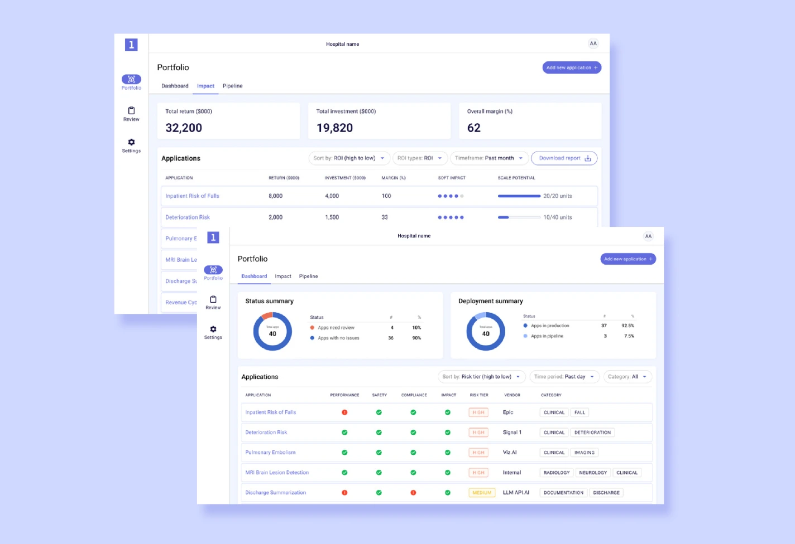Click the AA user avatar in front window
The width and height of the screenshot is (795, 544).
pyautogui.click(x=648, y=236)
